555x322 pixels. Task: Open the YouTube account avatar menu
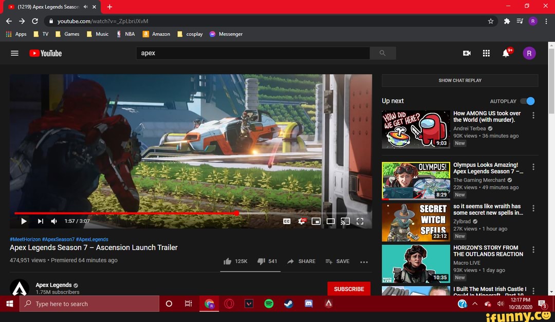click(529, 53)
